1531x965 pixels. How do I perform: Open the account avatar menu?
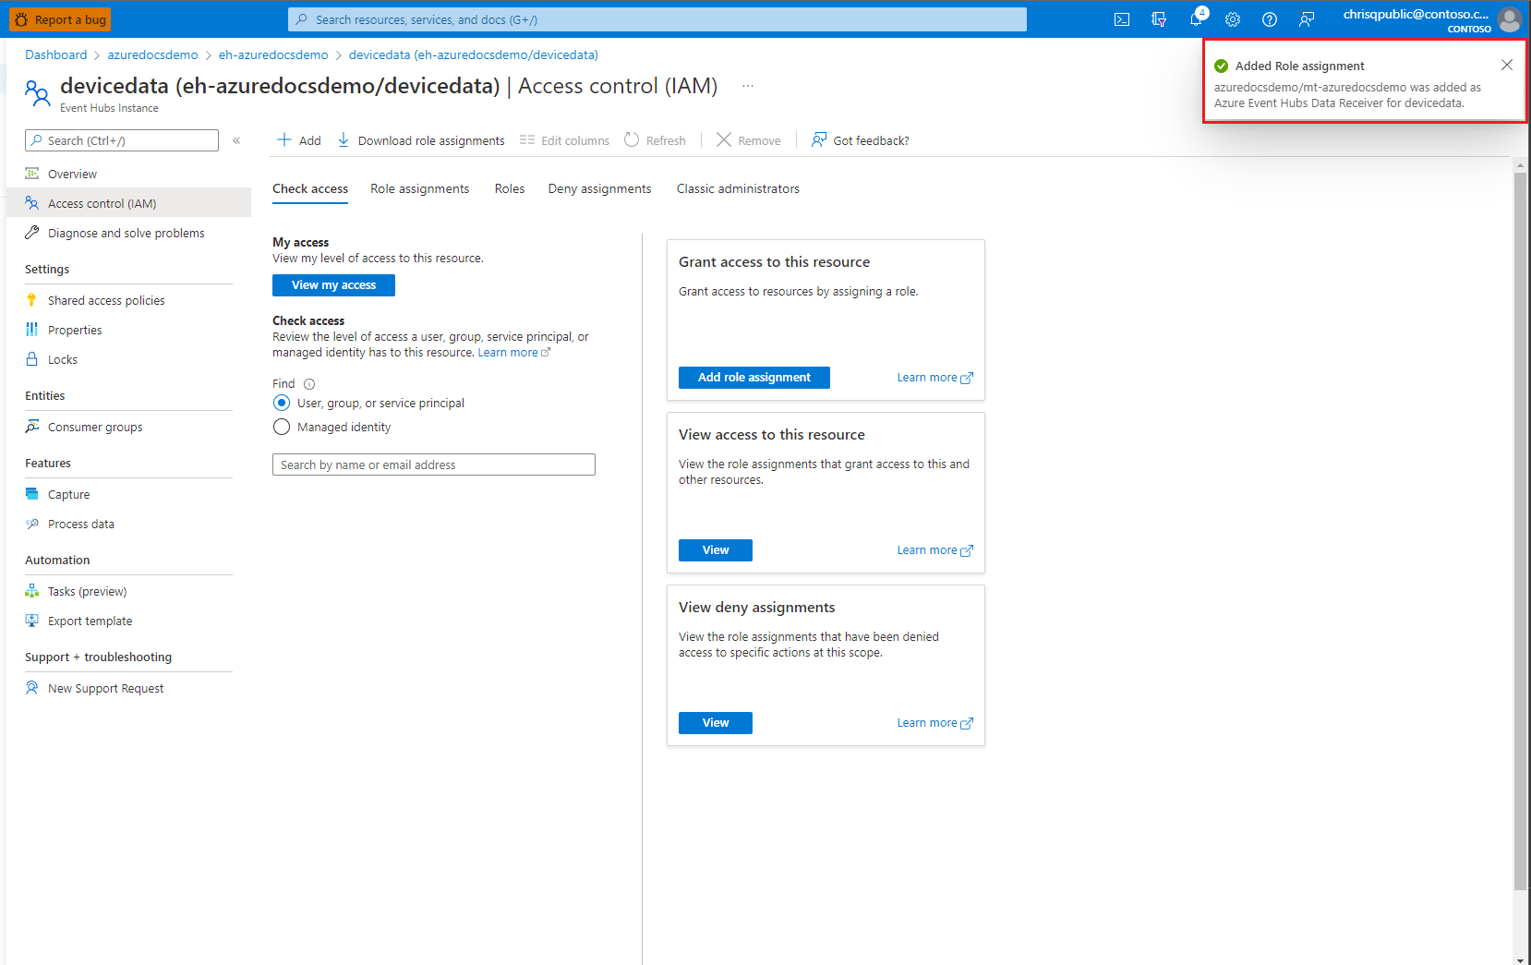pos(1510,18)
